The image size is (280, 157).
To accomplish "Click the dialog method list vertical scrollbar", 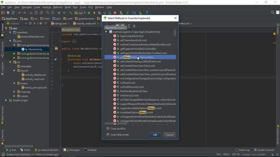I will [175, 33].
